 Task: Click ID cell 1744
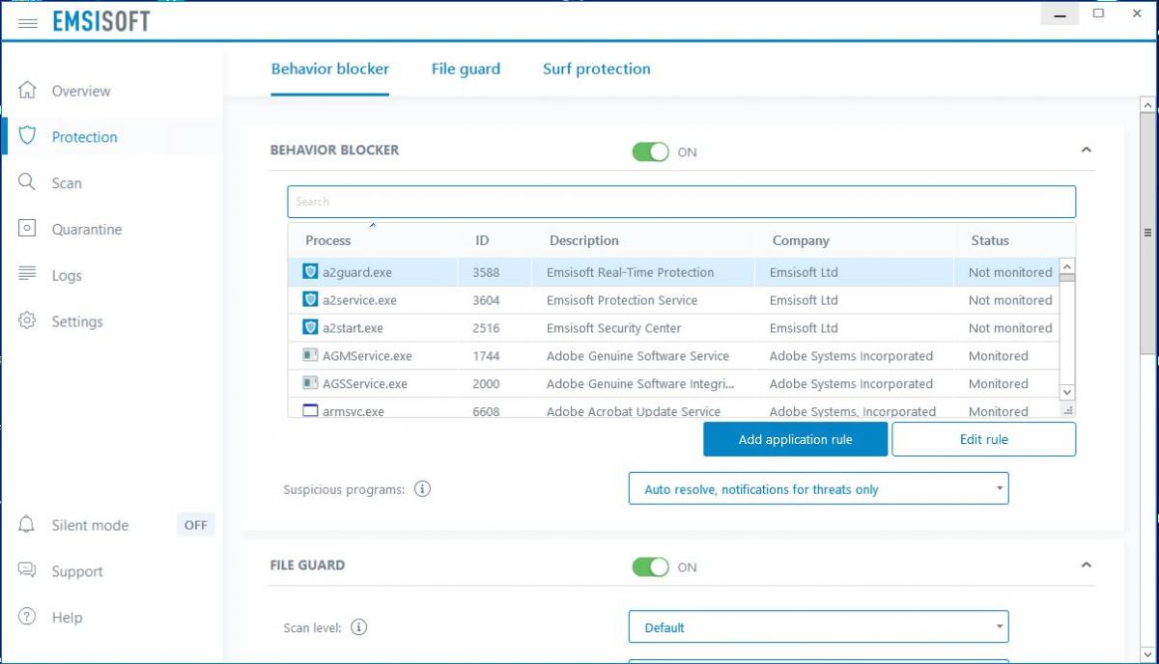(486, 356)
